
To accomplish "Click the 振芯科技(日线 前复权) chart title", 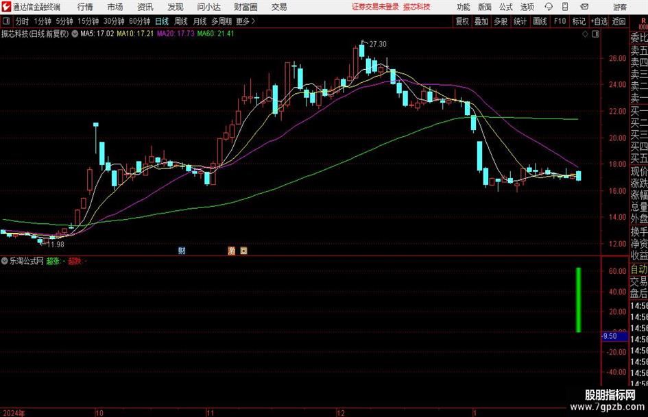I will (x=35, y=34).
